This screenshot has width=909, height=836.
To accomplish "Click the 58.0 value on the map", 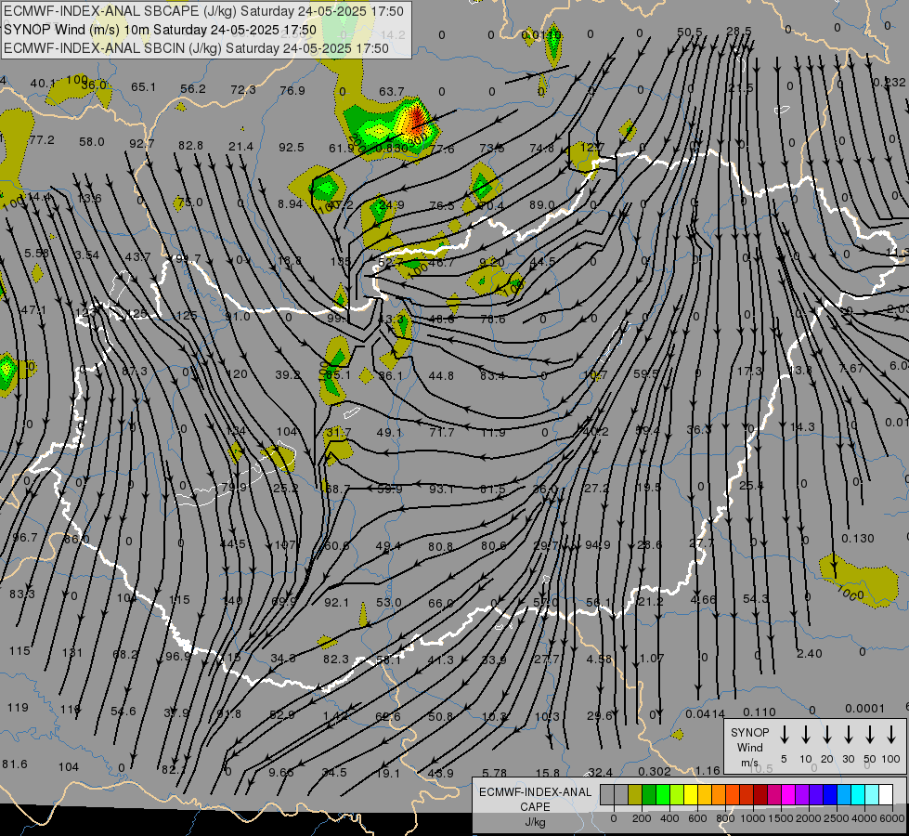I will [x=92, y=141].
